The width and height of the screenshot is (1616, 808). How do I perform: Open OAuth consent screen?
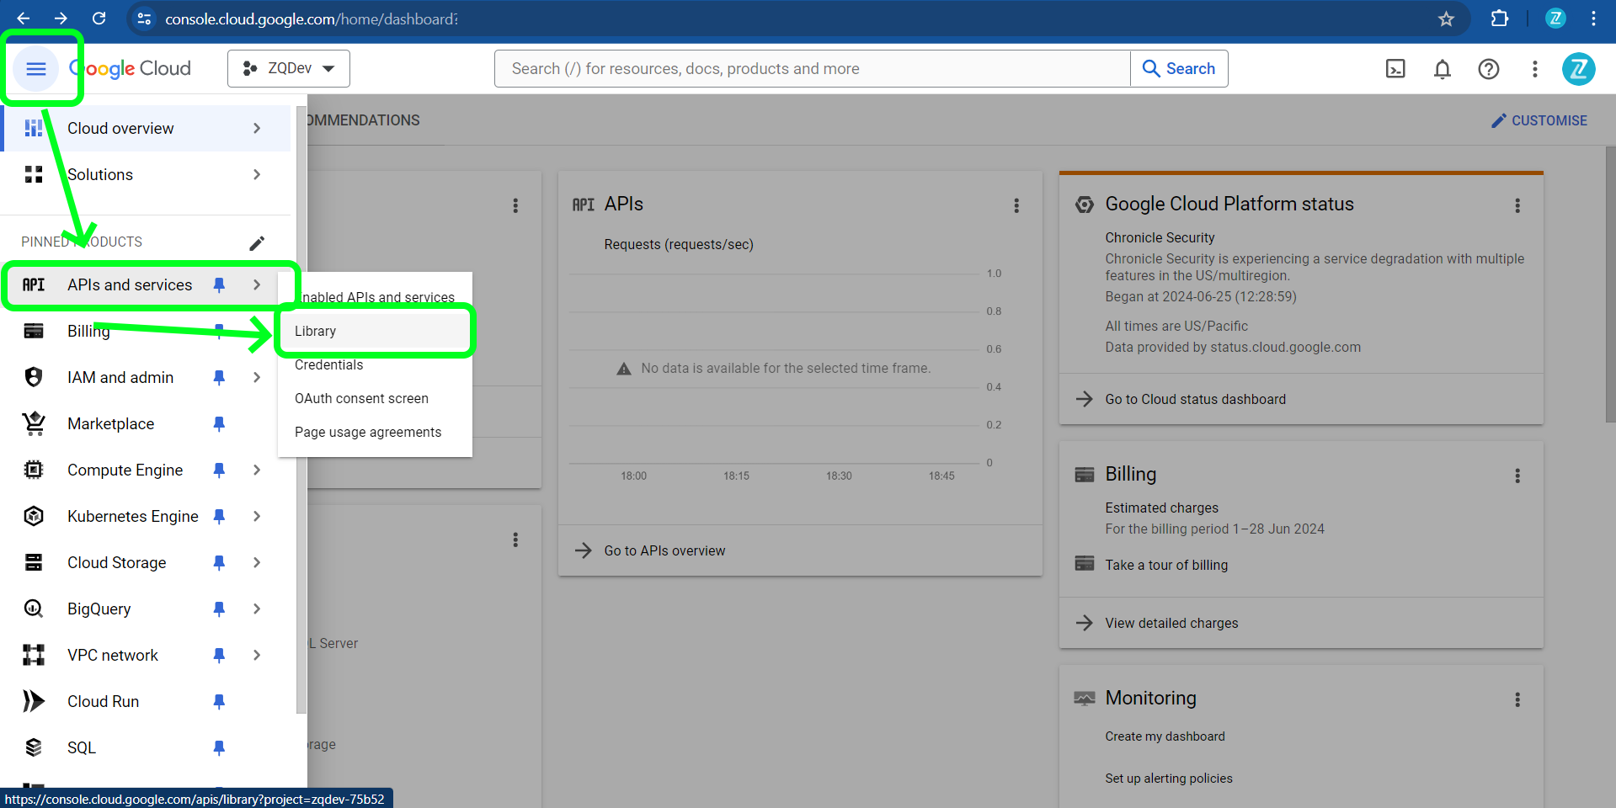point(375,398)
